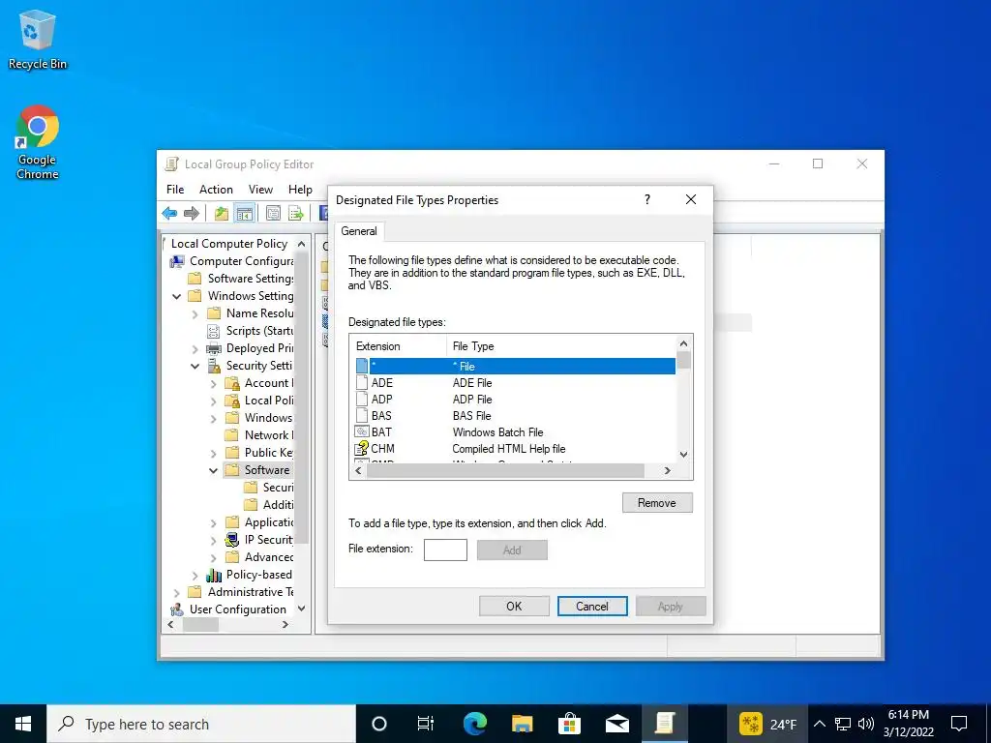Expand the Account Policies node
This screenshot has height=743, width=991.
[214, 383]
